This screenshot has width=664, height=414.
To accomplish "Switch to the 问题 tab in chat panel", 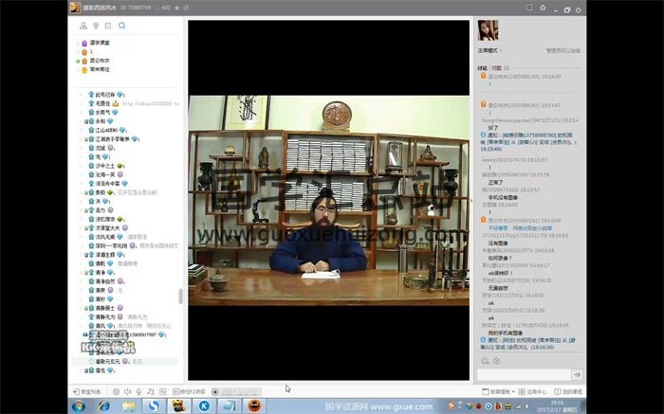I will click(x=496, y=67).
